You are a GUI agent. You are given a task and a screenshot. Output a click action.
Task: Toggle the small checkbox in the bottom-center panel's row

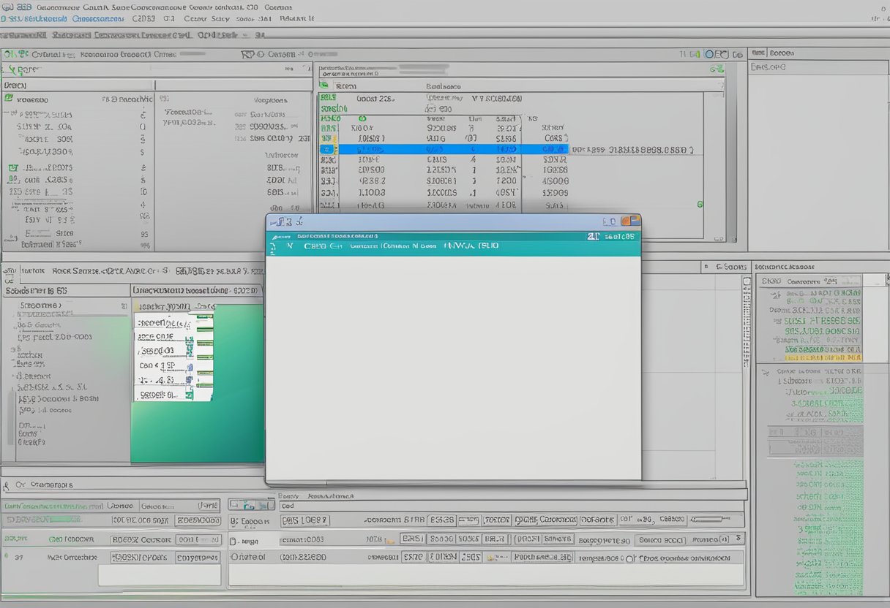click(x=233, y=542)
